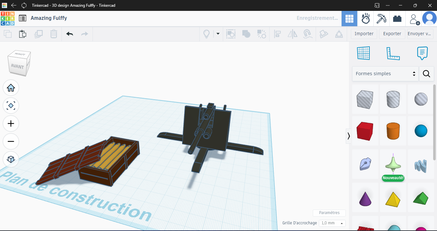
Task: Click the Exporter button
Action: [392, 34]
